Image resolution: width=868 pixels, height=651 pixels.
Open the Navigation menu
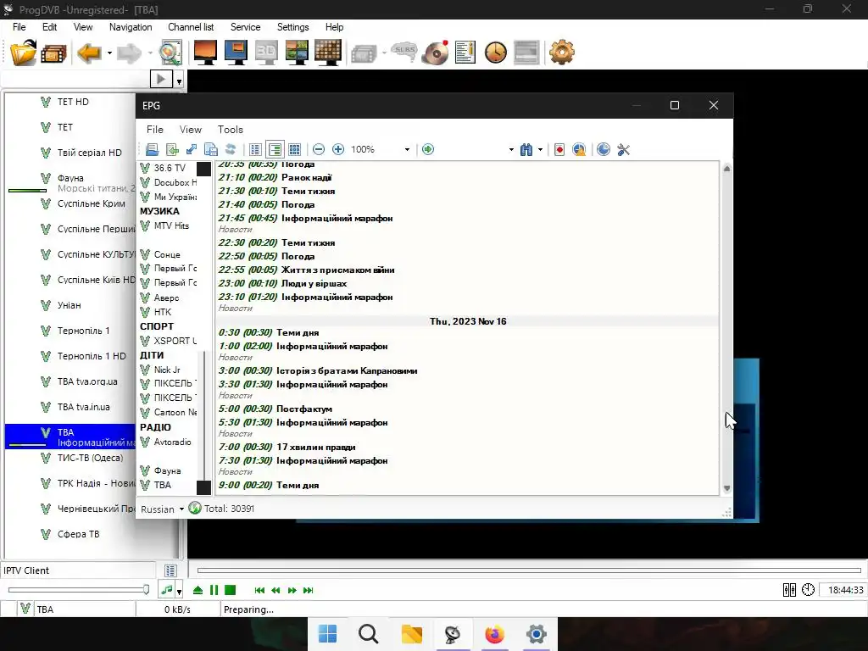coord(131,27)
